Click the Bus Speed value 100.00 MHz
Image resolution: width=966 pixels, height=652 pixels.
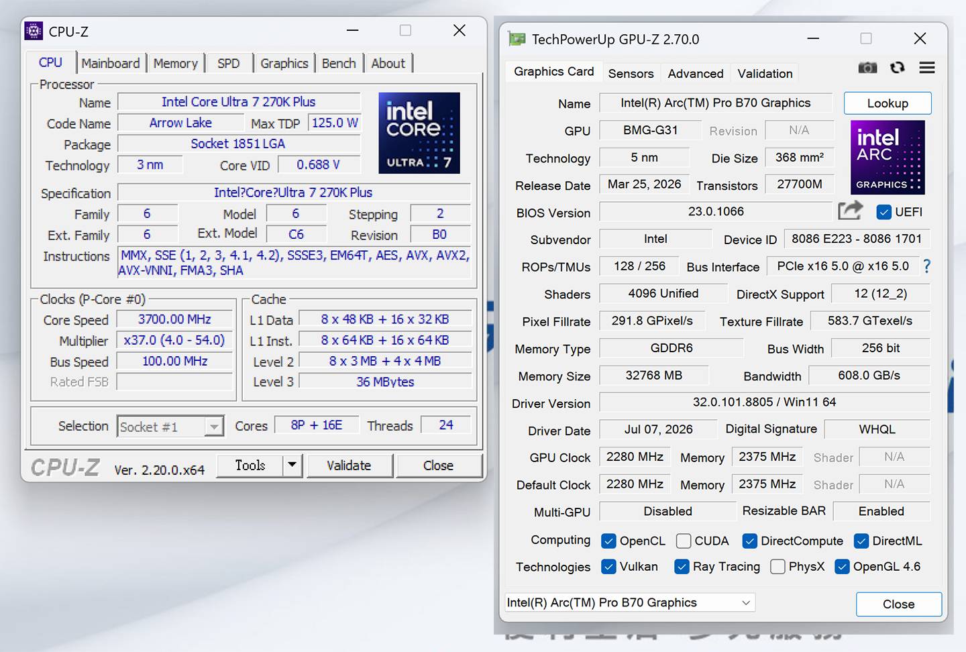174,361
